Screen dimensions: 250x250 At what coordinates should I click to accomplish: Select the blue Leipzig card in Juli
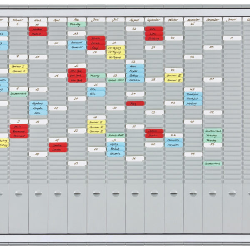pos(115,144)
